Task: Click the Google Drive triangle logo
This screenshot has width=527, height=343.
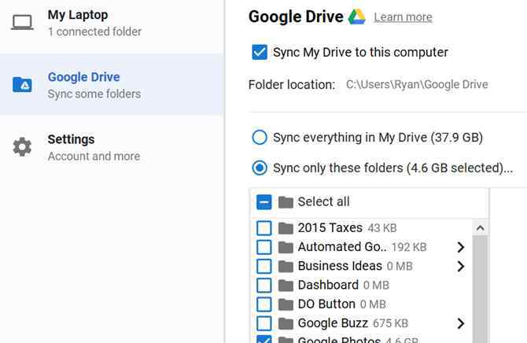Action: tap(357, 17)
